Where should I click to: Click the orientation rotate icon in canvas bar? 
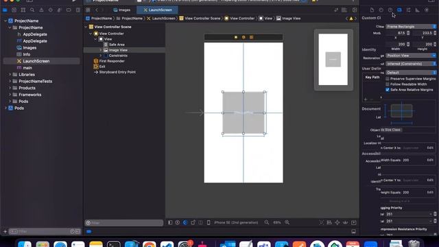click(x=193, y=222)
